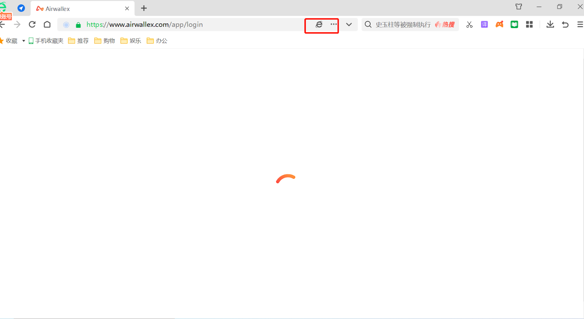Go to the browser home page
This screenshot has height=319, width=584.
47,24
